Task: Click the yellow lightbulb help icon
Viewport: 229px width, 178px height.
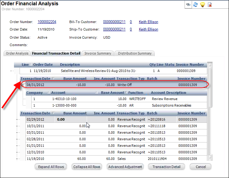Action: 203,5
